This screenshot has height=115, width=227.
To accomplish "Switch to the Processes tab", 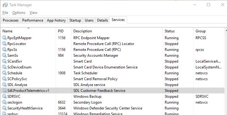I will click(x=10, y=20).
